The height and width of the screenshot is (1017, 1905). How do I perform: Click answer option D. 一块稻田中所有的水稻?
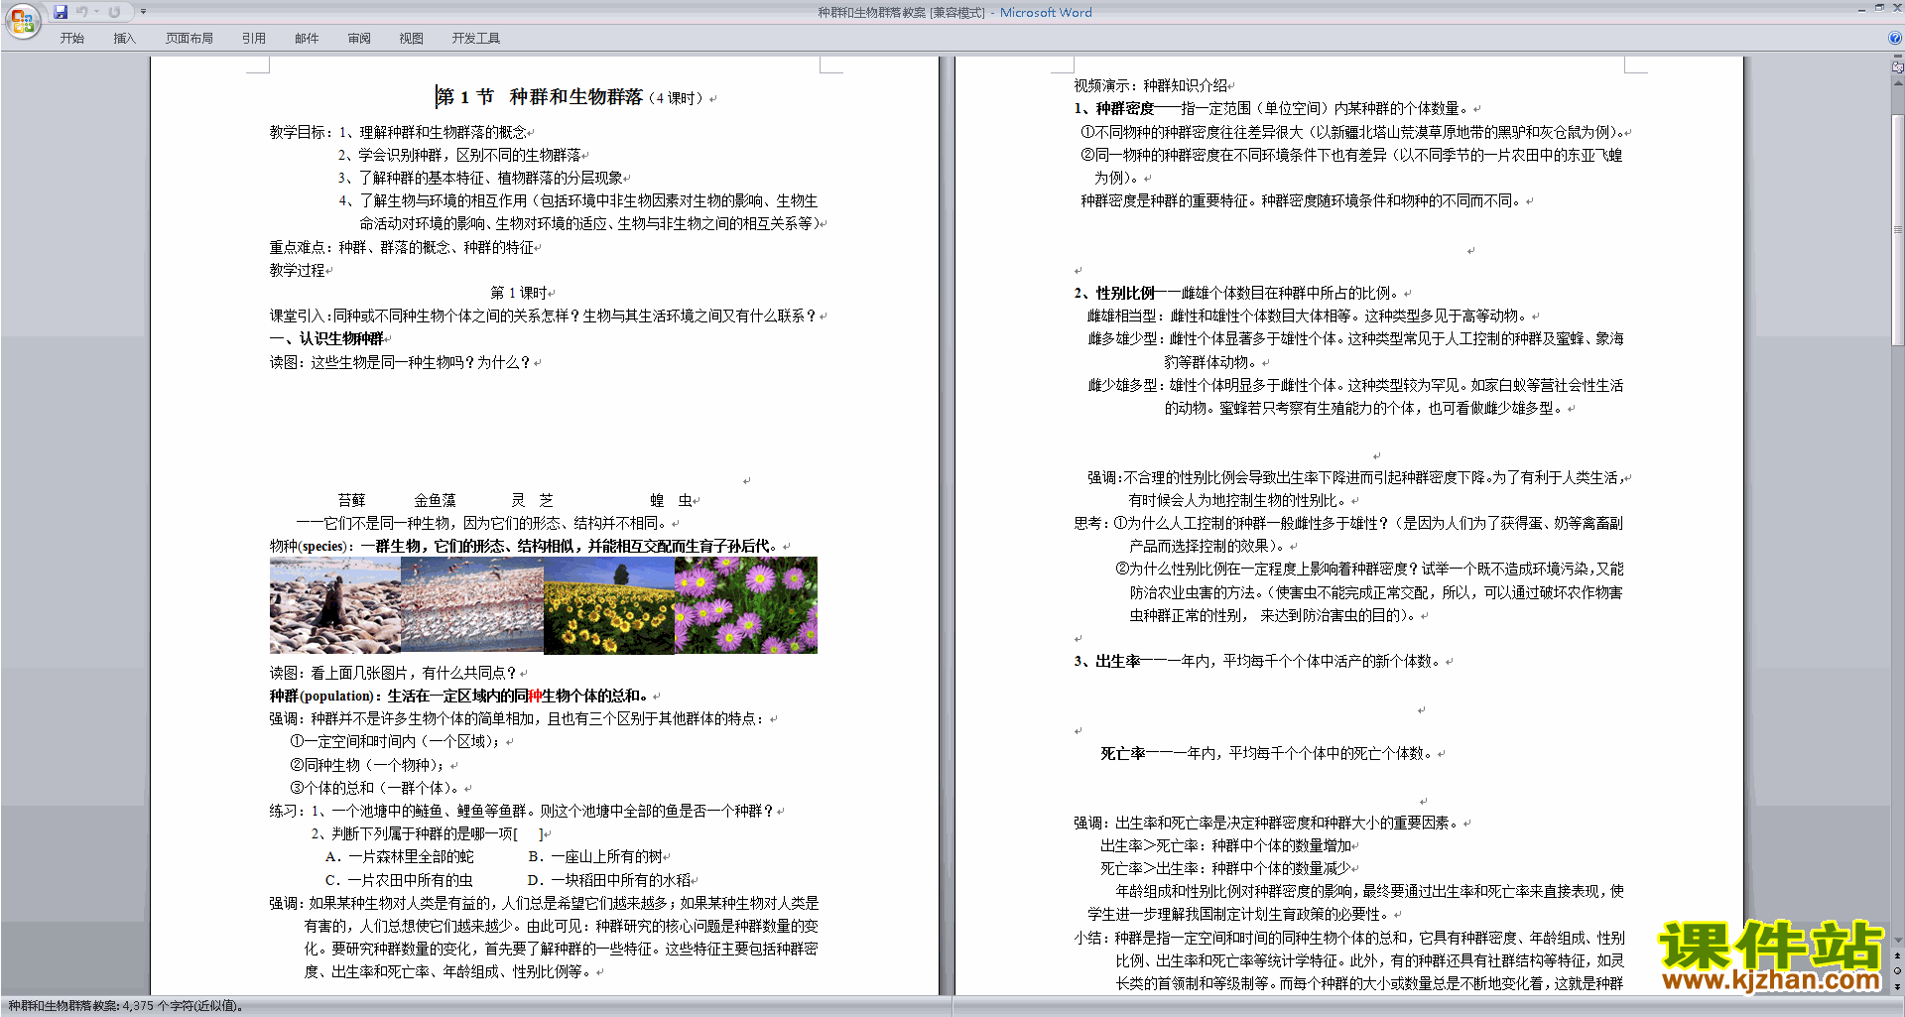click(609, 880)
